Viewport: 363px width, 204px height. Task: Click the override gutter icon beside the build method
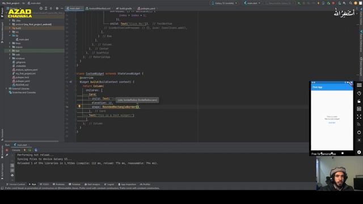(x=70, y=82)
